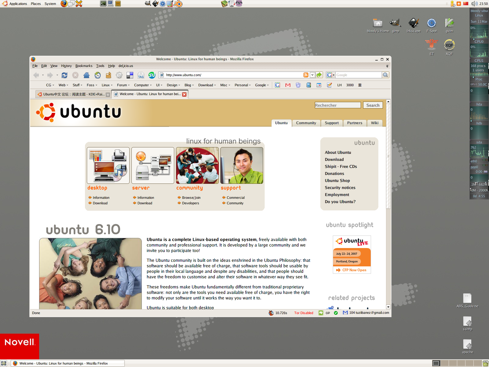Click the Firefox taskbar window button

68,363
